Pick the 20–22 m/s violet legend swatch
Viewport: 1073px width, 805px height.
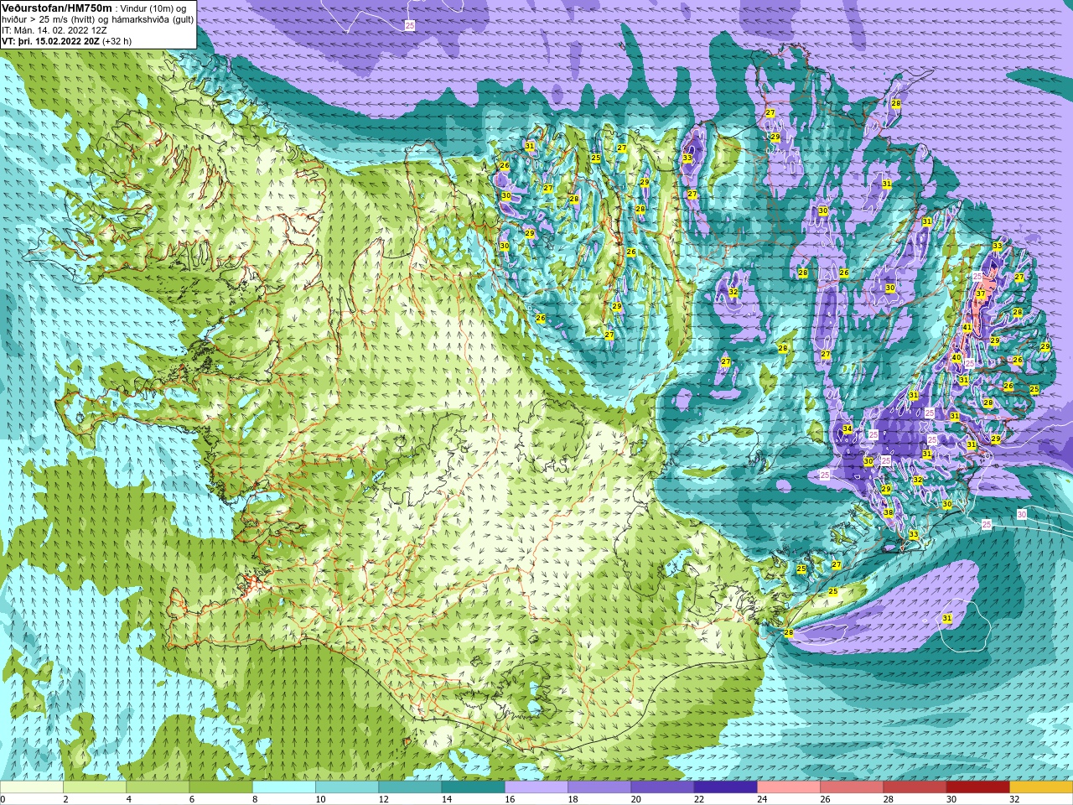coord(662,787)
